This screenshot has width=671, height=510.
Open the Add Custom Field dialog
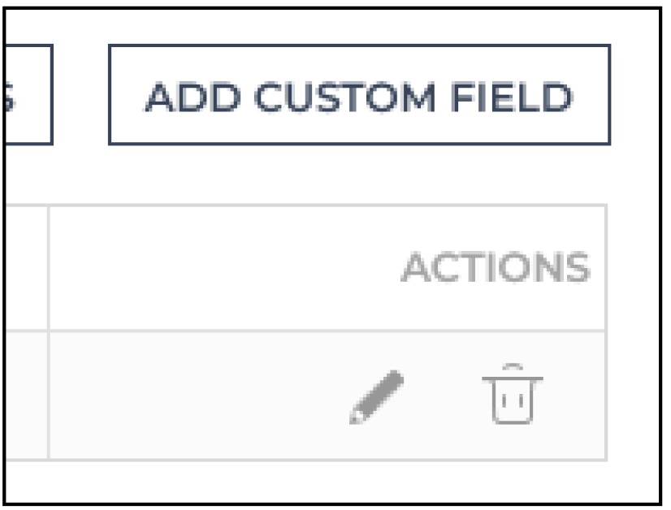click(x=359, y=94)
